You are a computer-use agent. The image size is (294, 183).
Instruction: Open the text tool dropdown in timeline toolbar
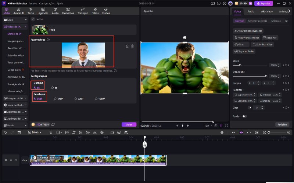(61, 132)
